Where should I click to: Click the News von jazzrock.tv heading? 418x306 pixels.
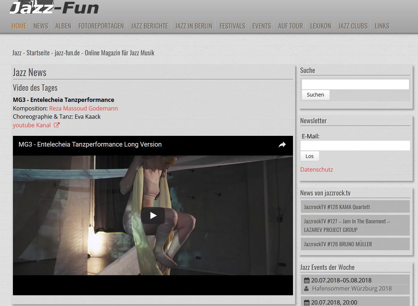coord(325,193)
